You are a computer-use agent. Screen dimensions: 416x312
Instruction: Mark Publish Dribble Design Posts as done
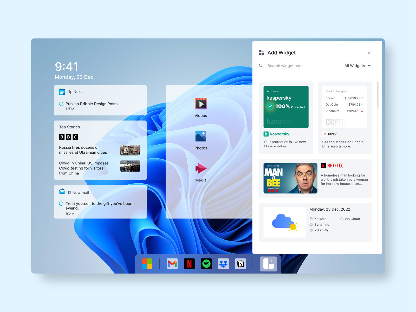[x=61, y=104]
